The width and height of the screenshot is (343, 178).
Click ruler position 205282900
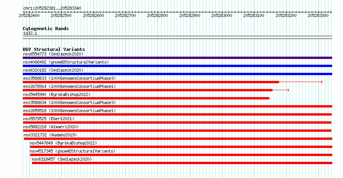[190, 15]
